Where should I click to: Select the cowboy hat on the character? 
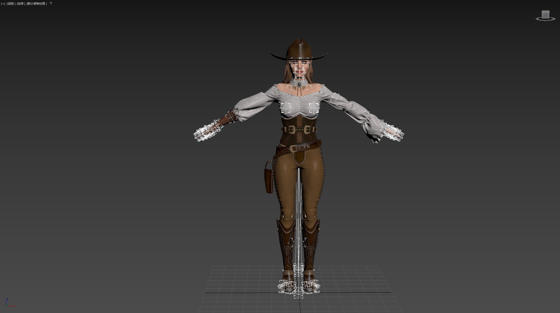coord(299,49)
